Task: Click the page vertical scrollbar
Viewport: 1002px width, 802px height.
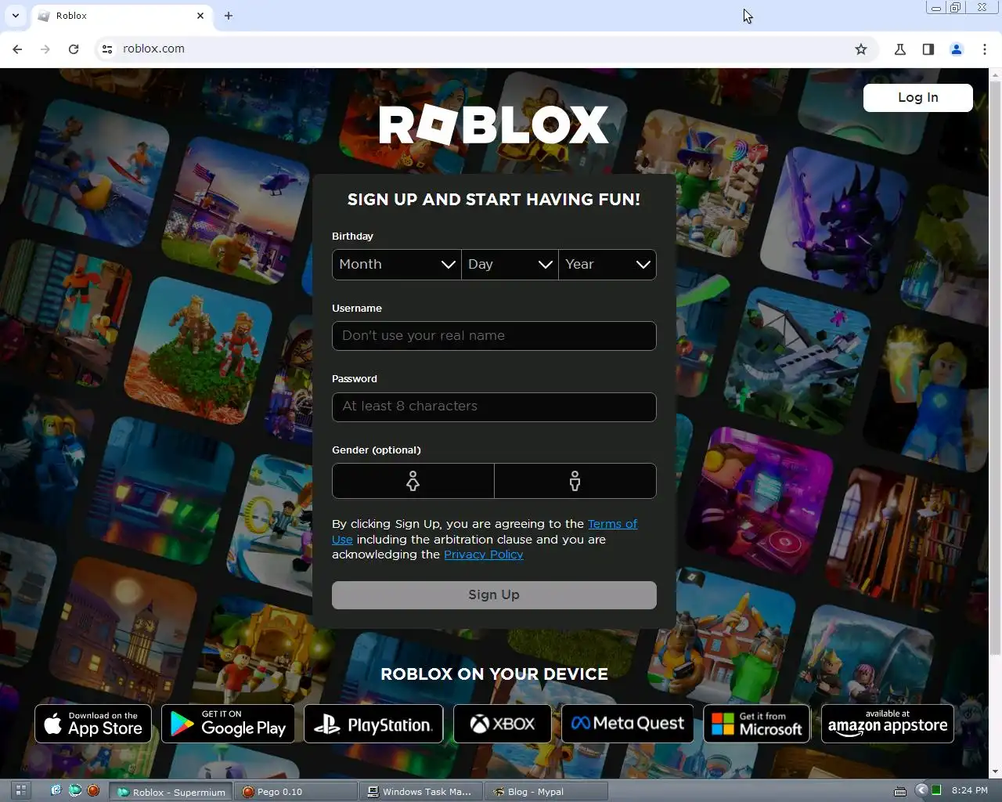Action: click(x=996, y=368)
